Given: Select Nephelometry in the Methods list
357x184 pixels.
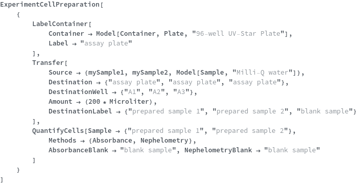Looking at the screenshot, I should click(x=164, y=141).
